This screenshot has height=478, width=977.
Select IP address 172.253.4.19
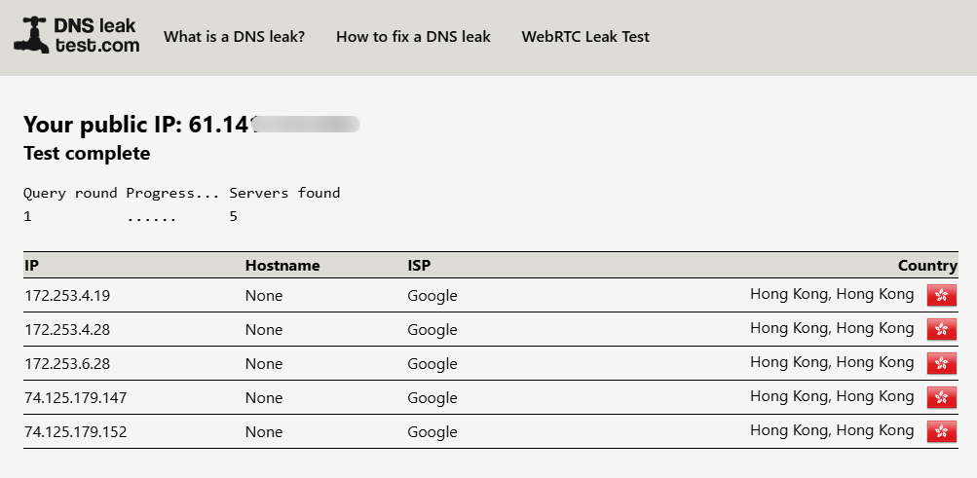67,296
